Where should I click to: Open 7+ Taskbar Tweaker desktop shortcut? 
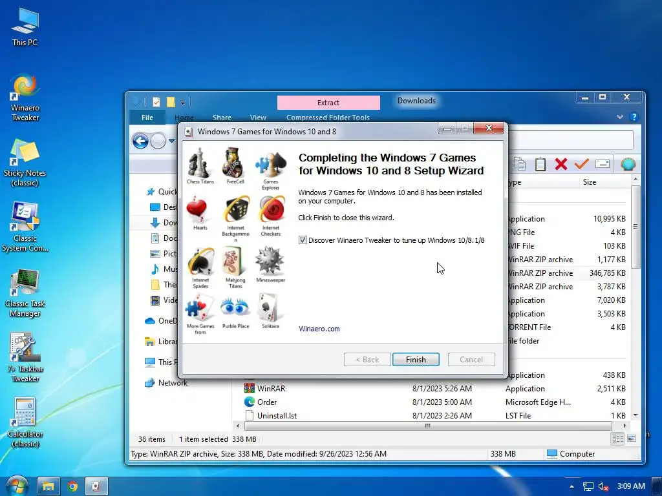pos(25,358)
